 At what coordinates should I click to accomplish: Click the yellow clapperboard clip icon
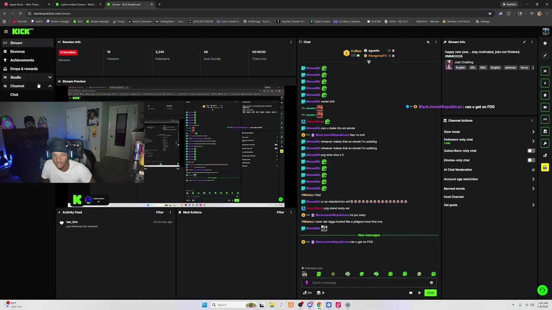click(x=545, y=167)
